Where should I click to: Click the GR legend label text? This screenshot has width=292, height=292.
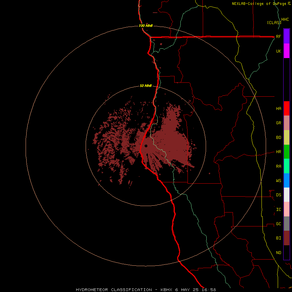tap(278, 123)
